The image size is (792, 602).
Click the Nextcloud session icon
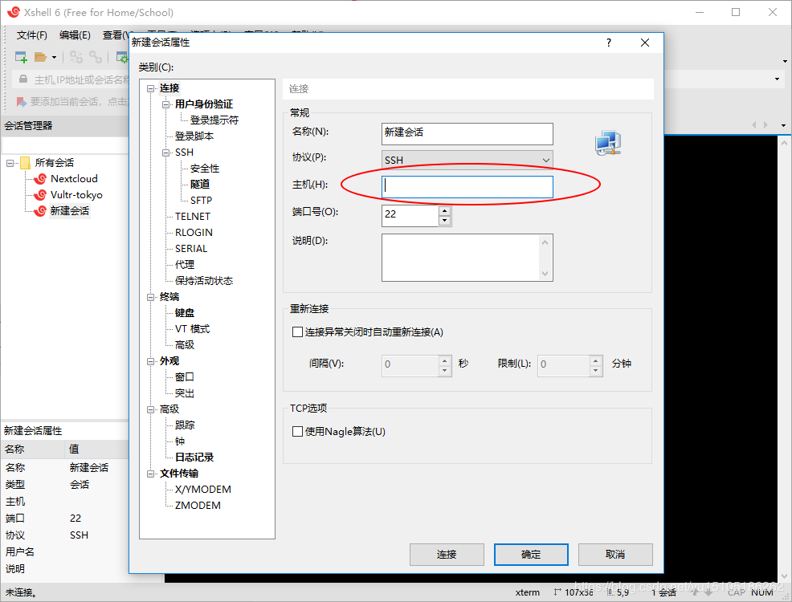click(40, 179)
